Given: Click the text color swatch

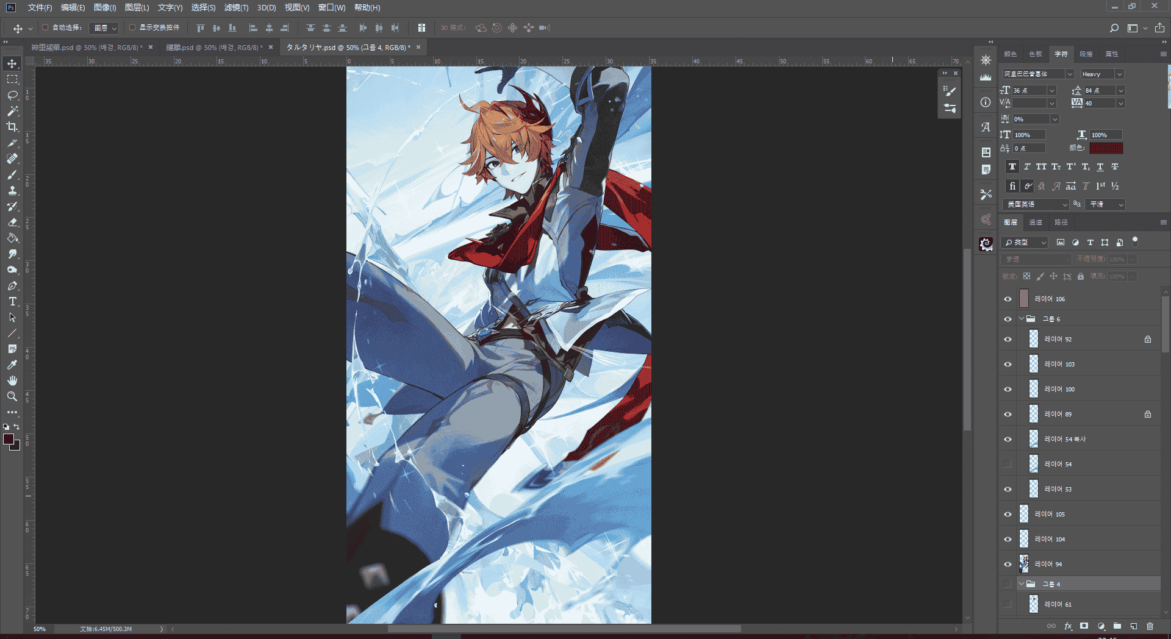Looking at the screenshot, I should pos(1106,148).
